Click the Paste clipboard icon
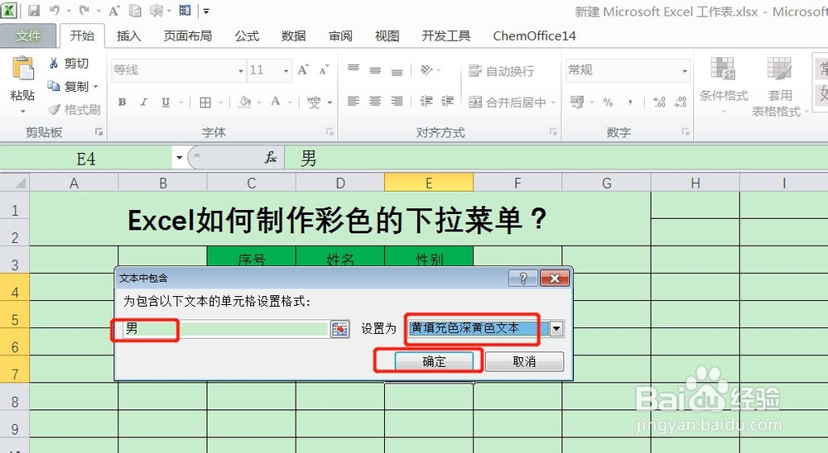This screenshot has height=453, width=828. [x=22, y=69]
